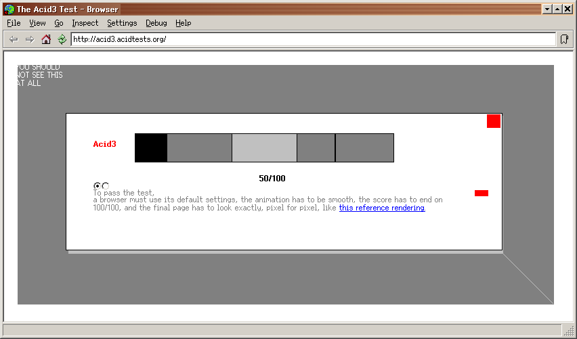Click the large red square in corner

click(494, 121)
